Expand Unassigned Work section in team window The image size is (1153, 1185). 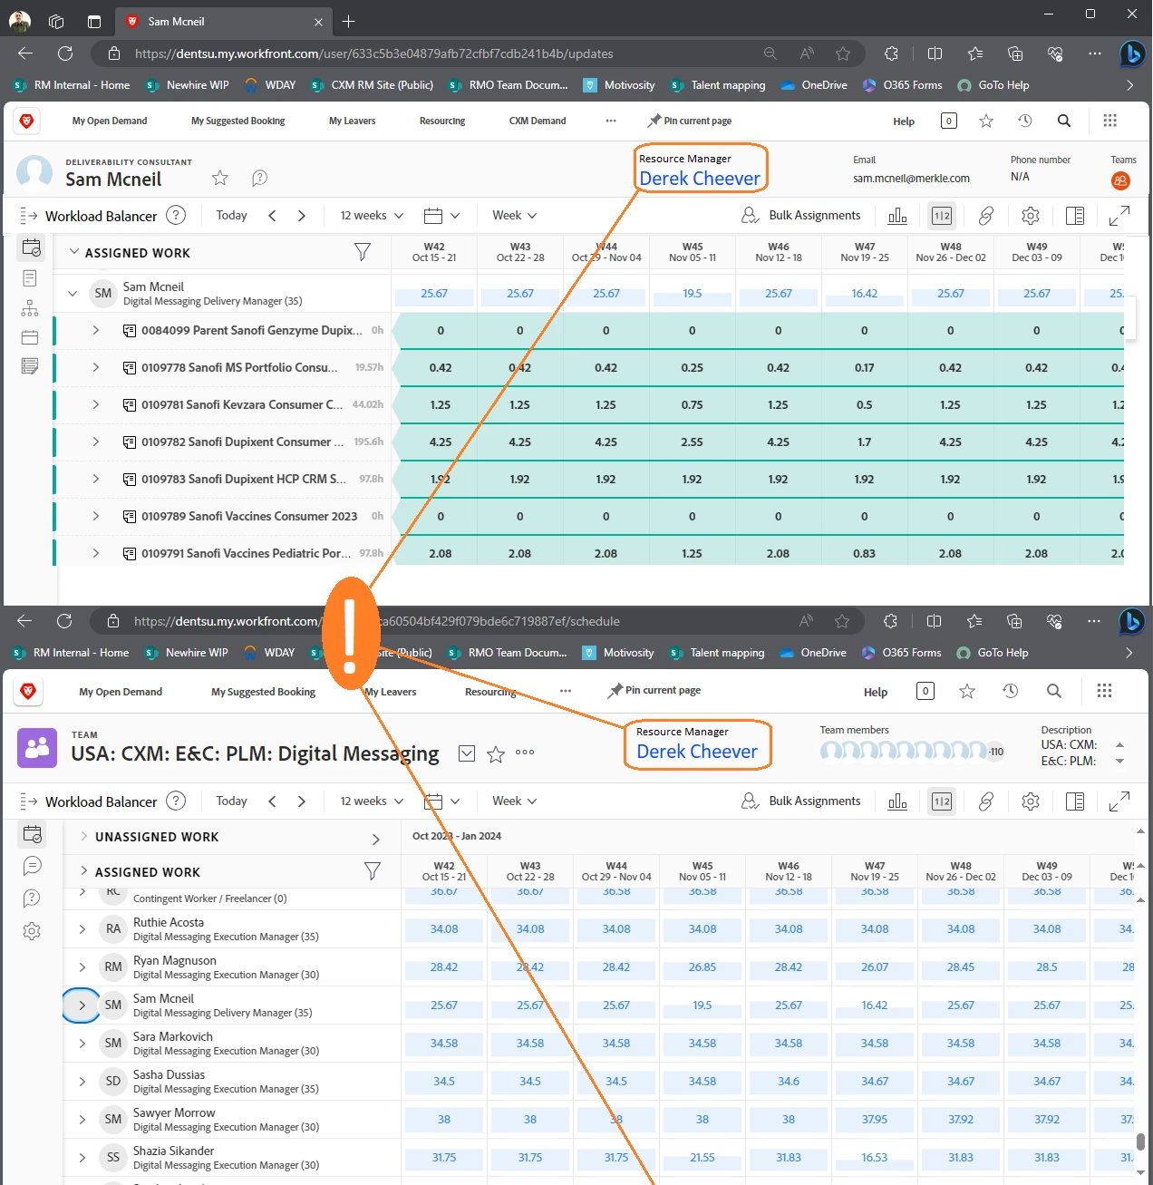84,836
